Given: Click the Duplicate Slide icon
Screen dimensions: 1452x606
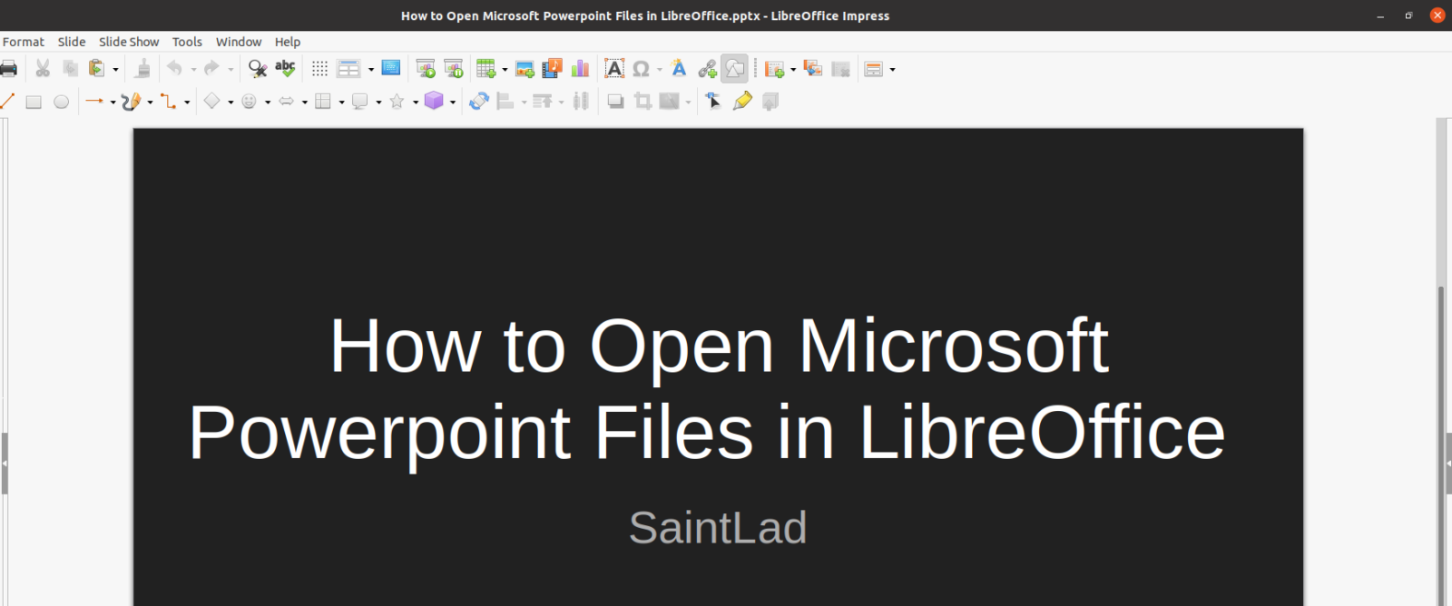Looking at the screenshot, I should pos(813,69).
